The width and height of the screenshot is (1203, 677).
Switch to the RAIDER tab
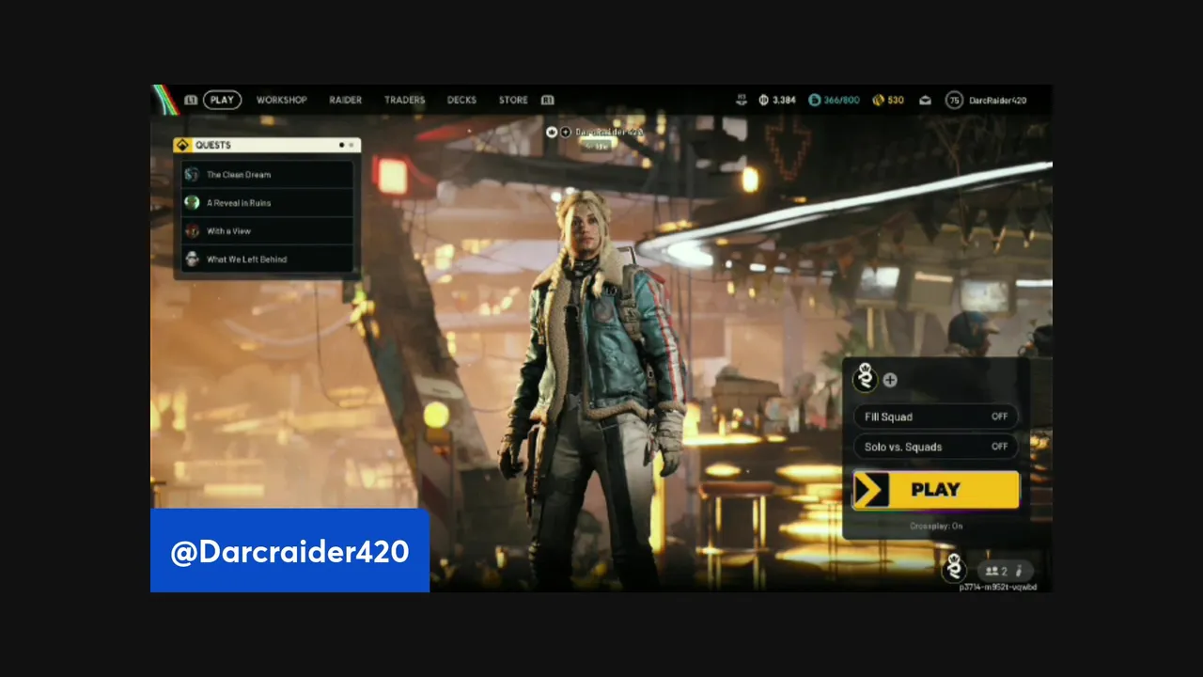[x=345, y=100]
